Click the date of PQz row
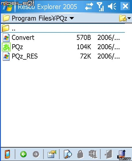 tap(108, 47)
